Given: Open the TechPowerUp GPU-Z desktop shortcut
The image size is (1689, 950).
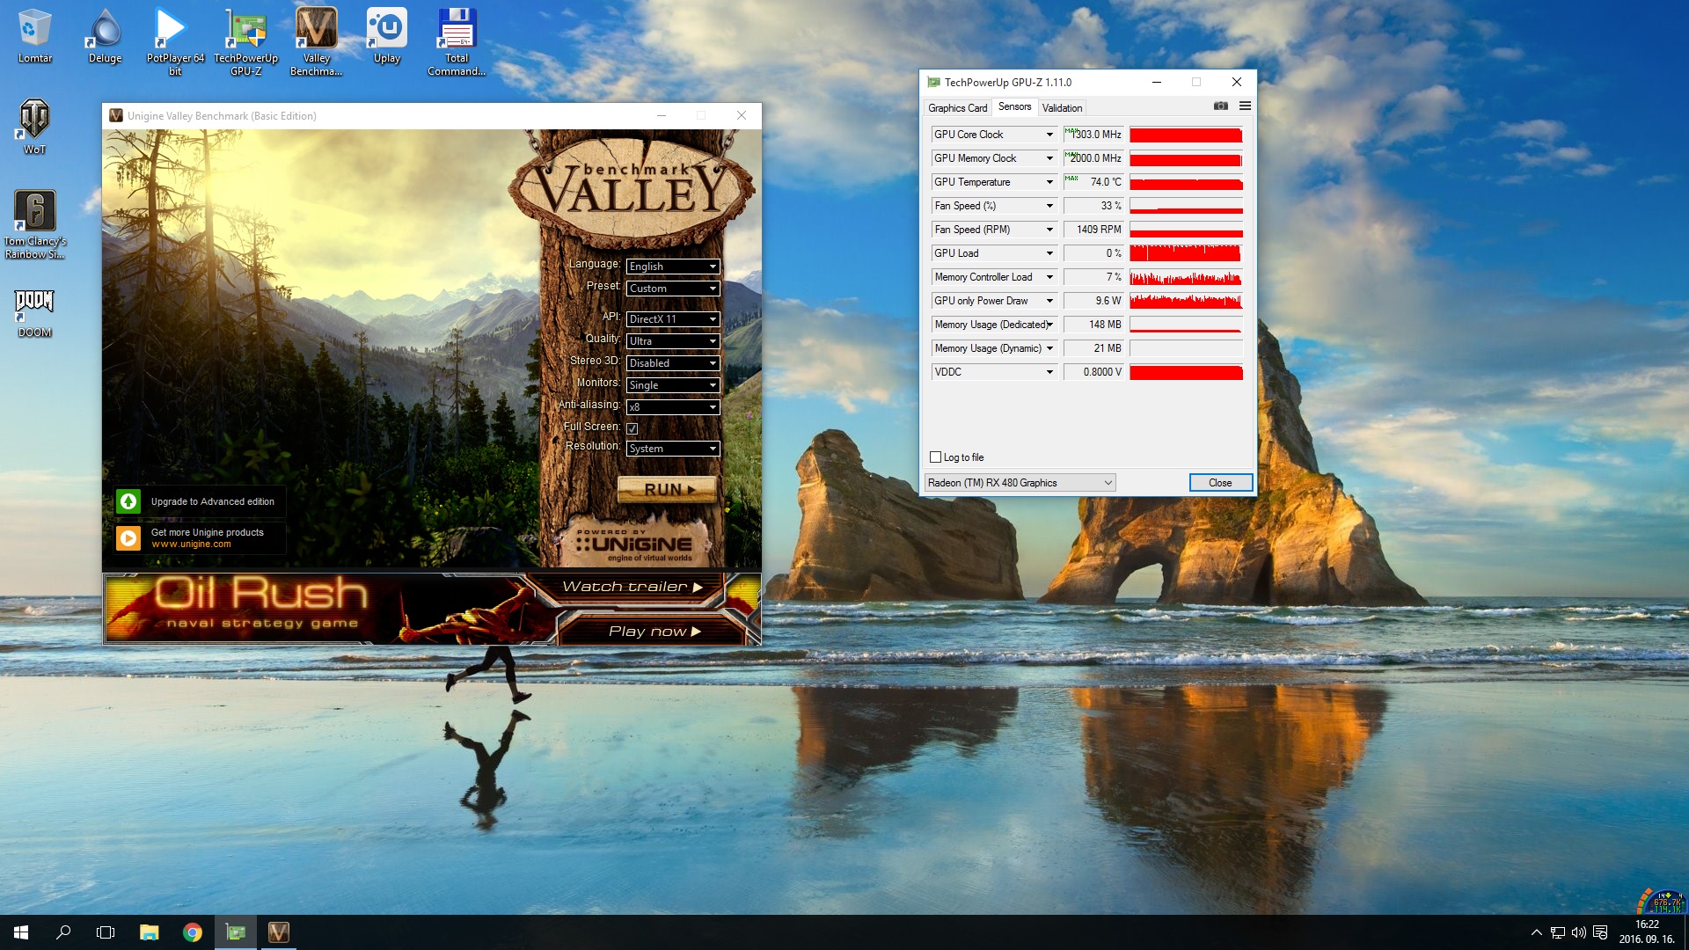Looking at the screenshot, I should pyautogui.click(x=245, y=40).
